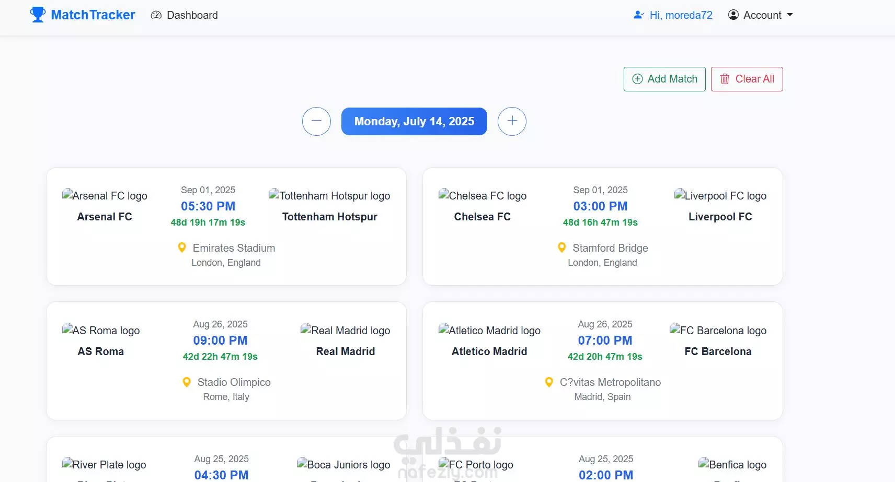This screenshot has width=895, height=482.
Task: Open the Account dropdown menu
Action: (761, 15)
